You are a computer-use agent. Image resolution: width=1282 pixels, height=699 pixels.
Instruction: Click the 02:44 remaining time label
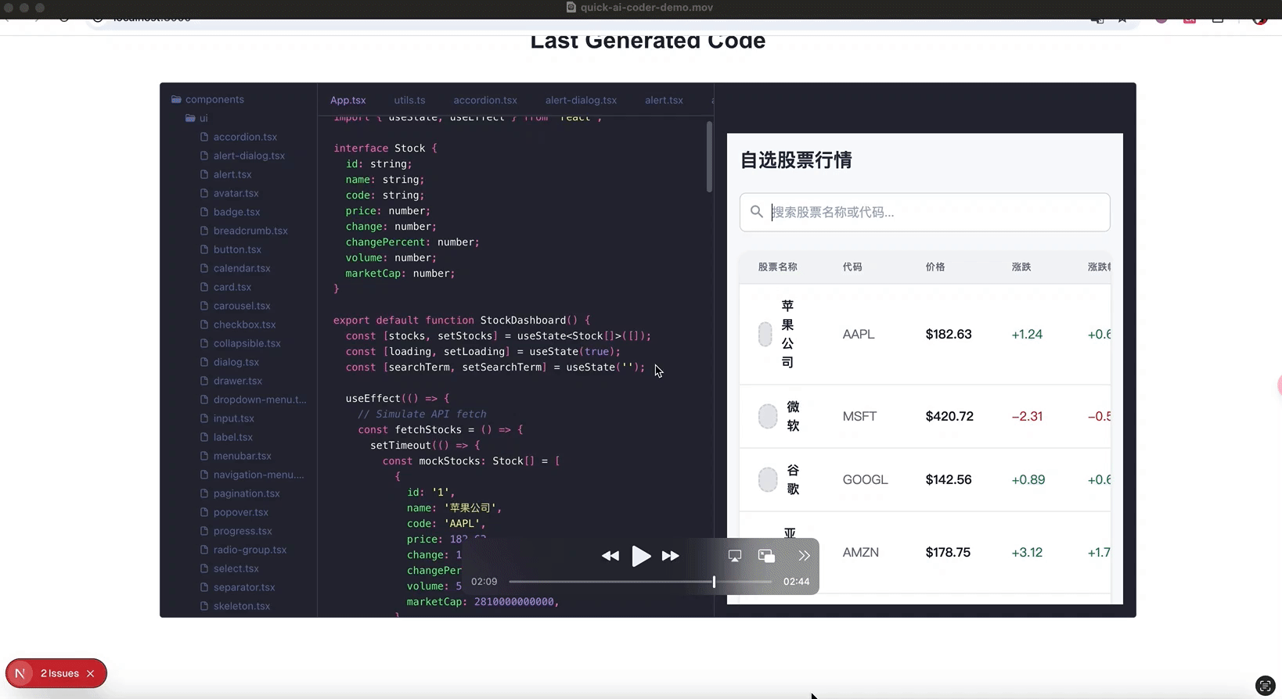point(796,582)
